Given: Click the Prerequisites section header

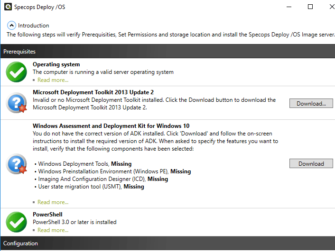Looking at the screenshot, I should coord(167,52).
